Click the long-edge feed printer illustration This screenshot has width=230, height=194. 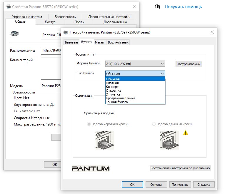(169, 140)
